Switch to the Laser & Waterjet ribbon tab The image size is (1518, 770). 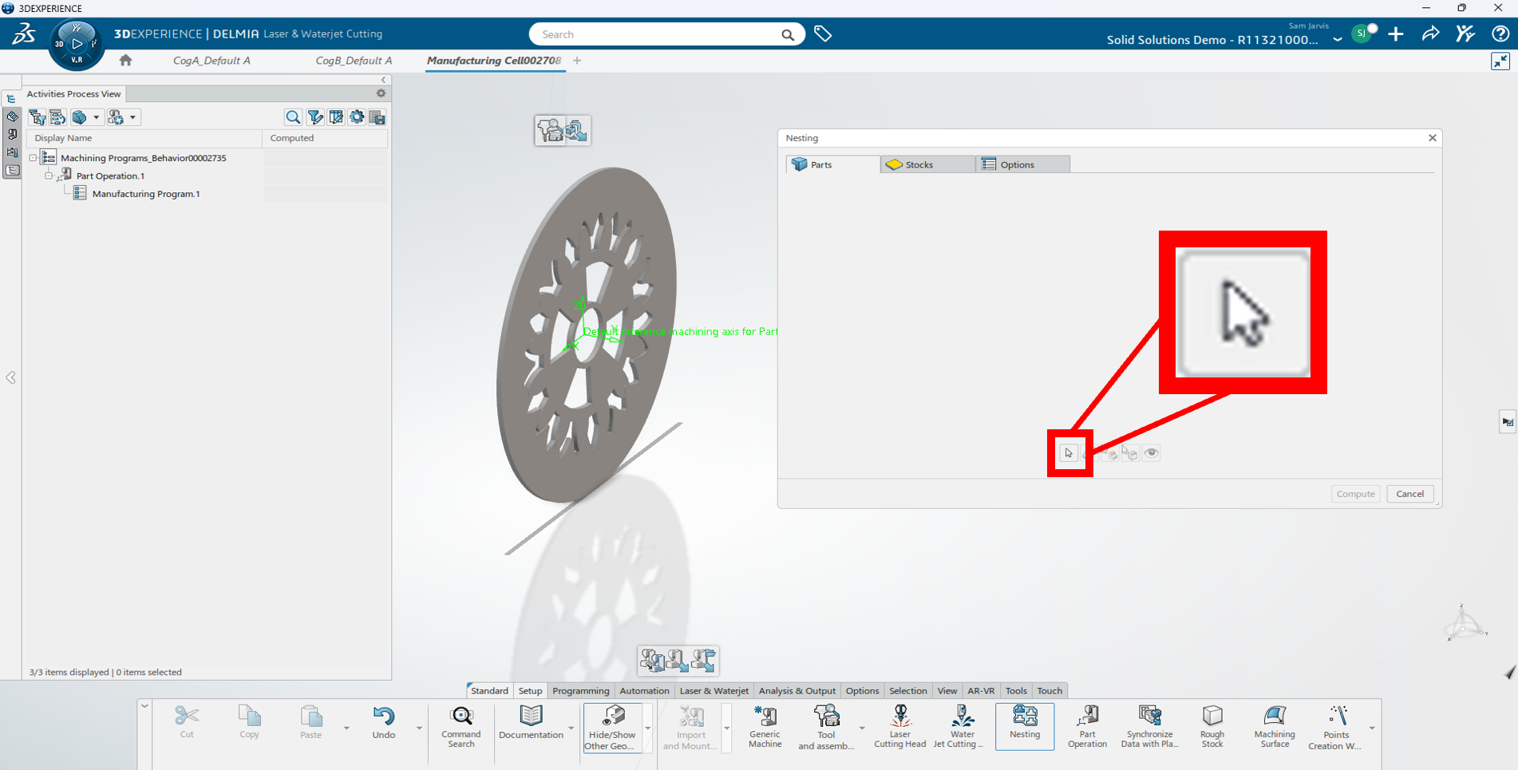coord(714,691)
